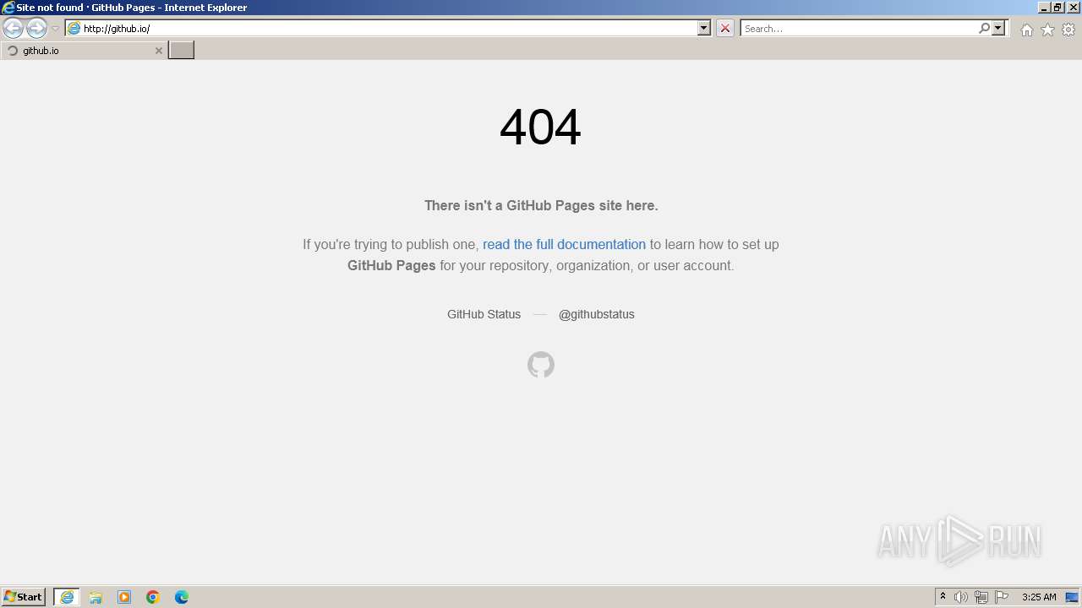1082x608 pixels.
Task: Open the Windows Start menu
Action: tap(24, 596)
